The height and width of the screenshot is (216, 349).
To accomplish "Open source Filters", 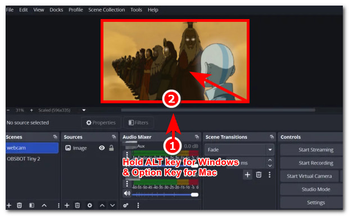I will click(138, 123).
